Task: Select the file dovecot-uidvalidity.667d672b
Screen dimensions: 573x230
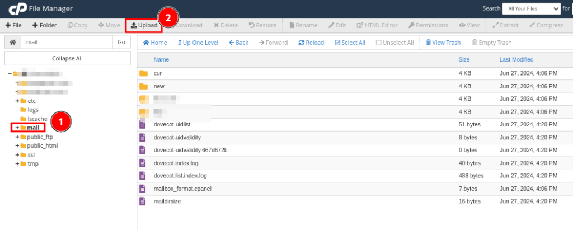Action: [190, 150]
